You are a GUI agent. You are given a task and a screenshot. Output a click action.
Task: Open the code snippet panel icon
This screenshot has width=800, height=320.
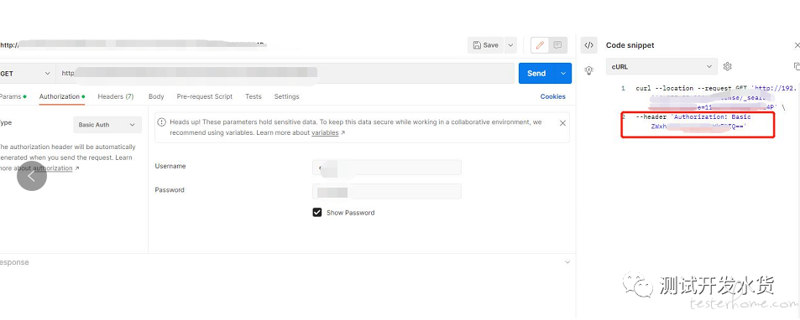pyautogui.click(x=588, y=45)
